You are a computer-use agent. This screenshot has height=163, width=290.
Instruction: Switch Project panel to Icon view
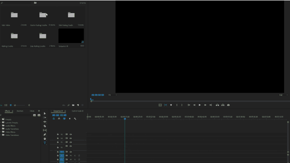[11, 105]
